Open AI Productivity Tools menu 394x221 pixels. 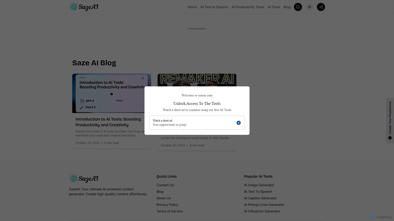248,7
